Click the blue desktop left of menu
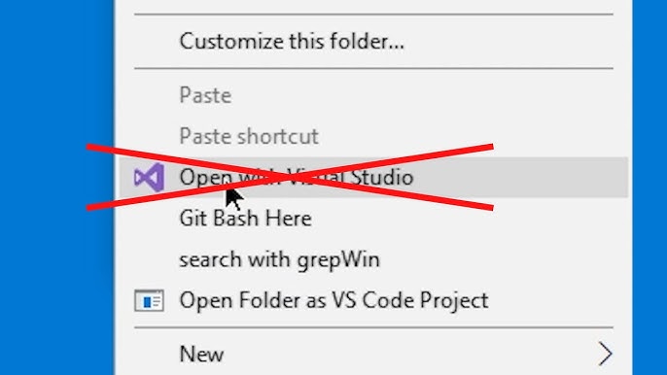 coord(56,187)
